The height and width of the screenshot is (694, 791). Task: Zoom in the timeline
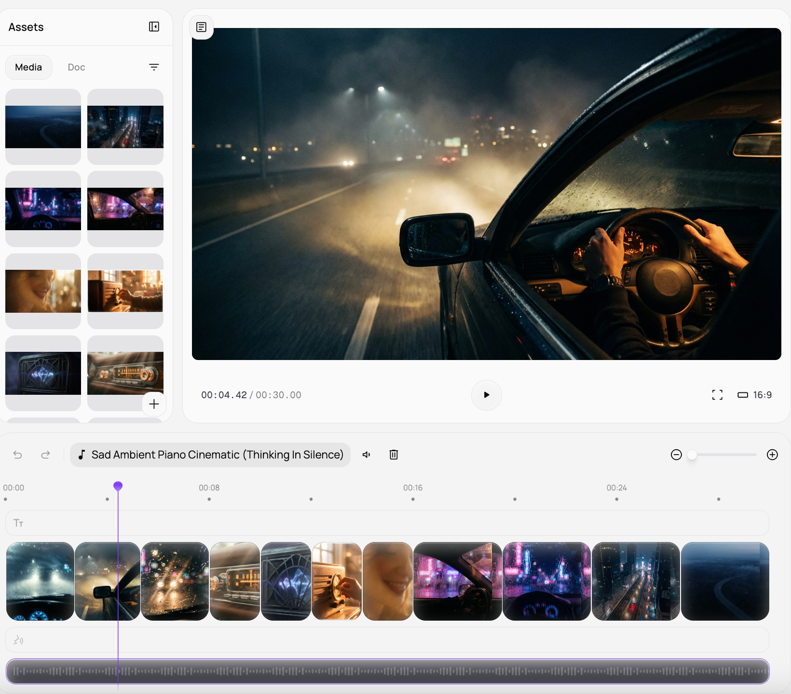772,455
